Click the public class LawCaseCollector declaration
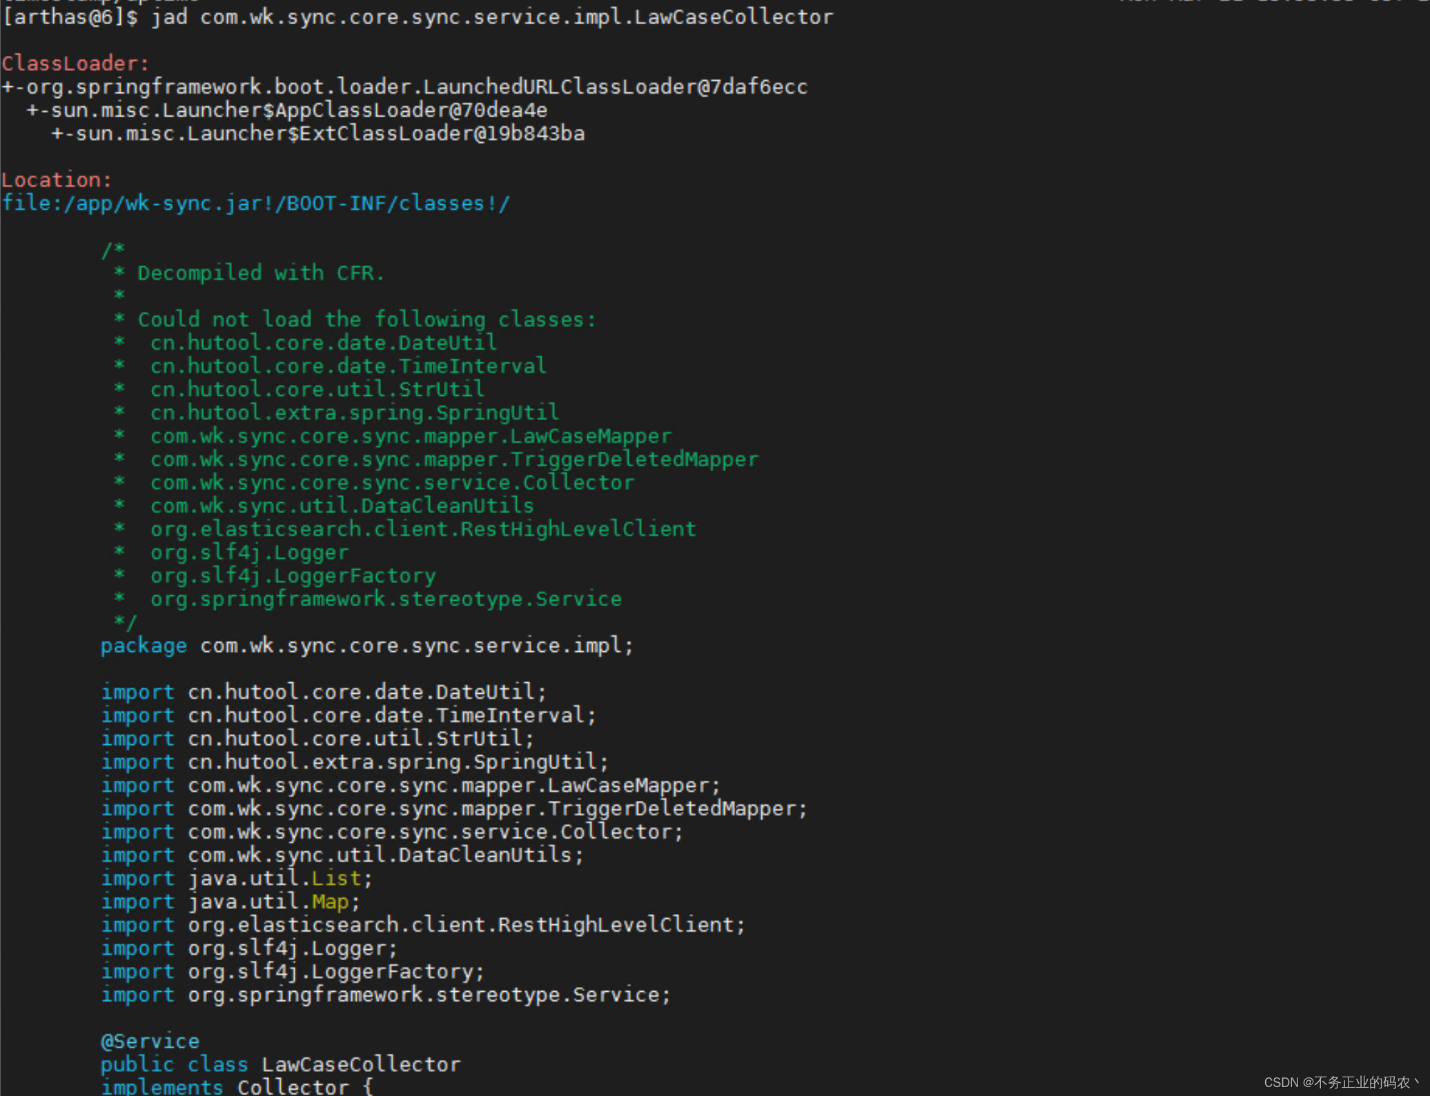Image resolution: width=1430 pixels, height=1096 pixels. tap(280, 1064)
